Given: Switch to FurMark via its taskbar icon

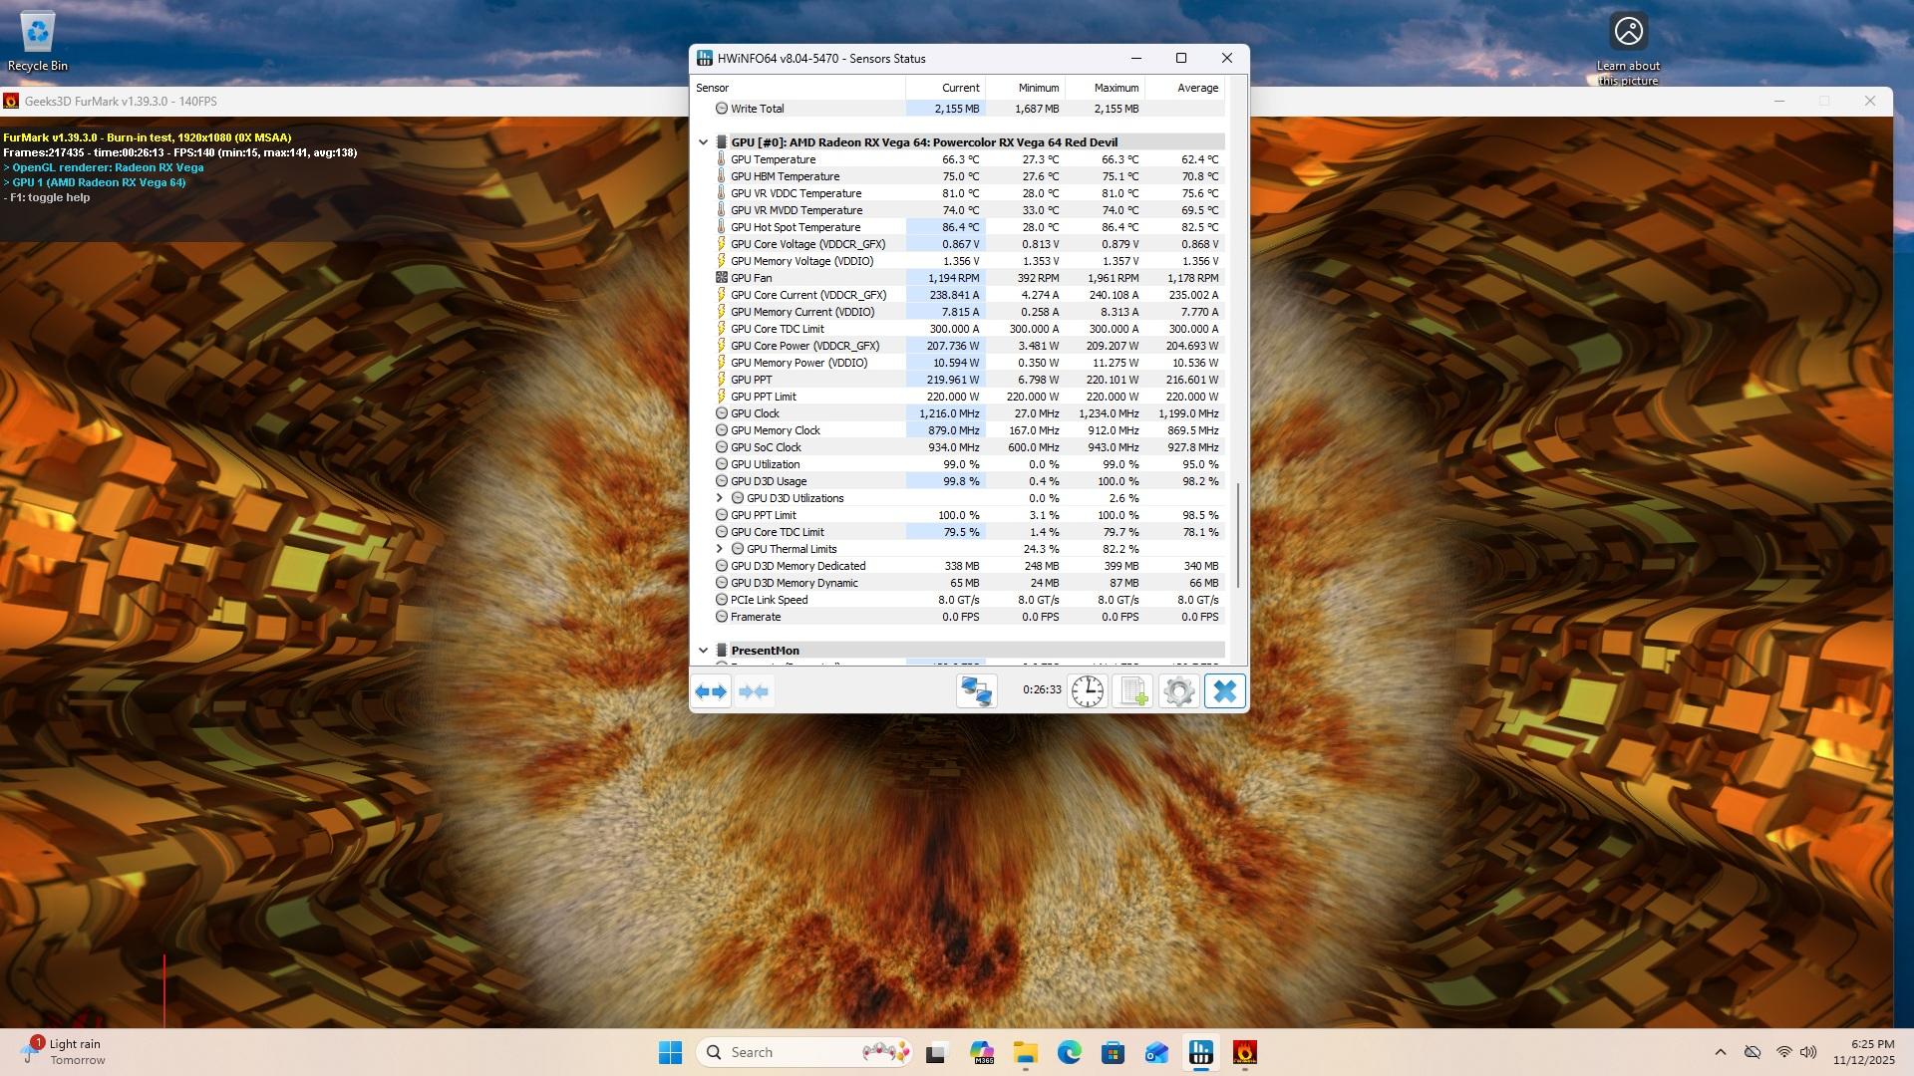Looking at the screenshot, I should [1245, 1052].
